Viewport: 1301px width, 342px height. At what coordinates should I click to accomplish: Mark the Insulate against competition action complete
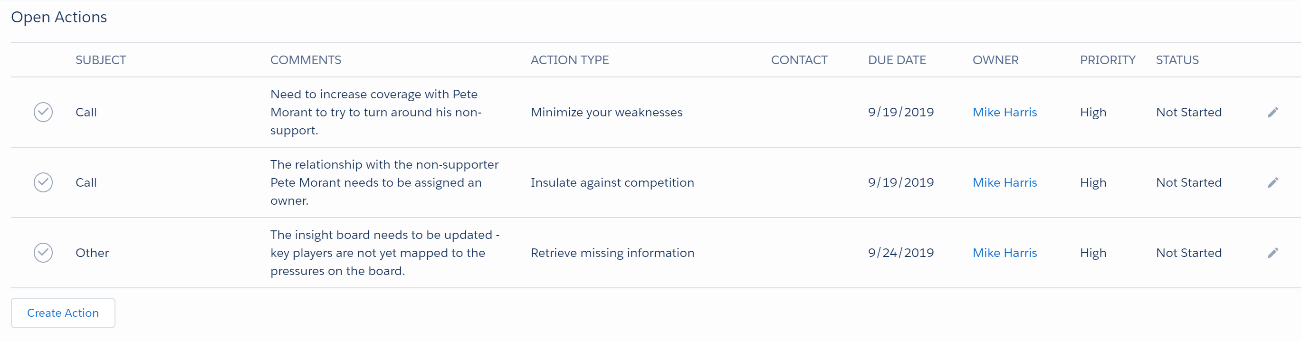pos(43,182)
